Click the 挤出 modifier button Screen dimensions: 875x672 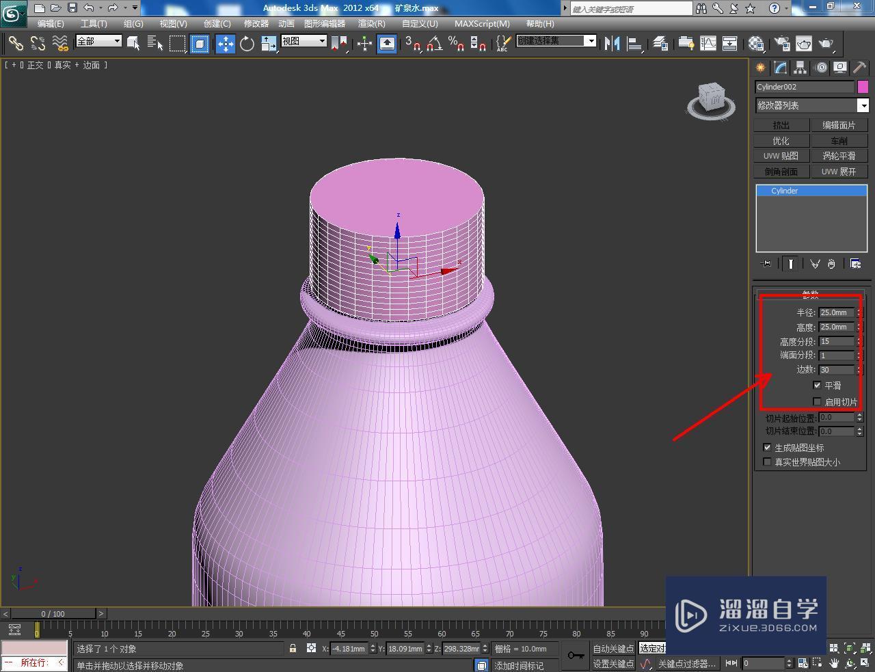781,125
